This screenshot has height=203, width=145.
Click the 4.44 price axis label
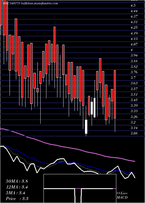(x=134, y=11)
